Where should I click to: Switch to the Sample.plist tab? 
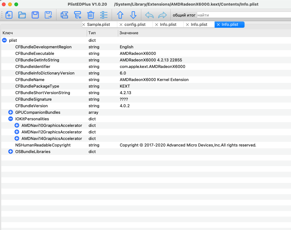coord(99,25)
